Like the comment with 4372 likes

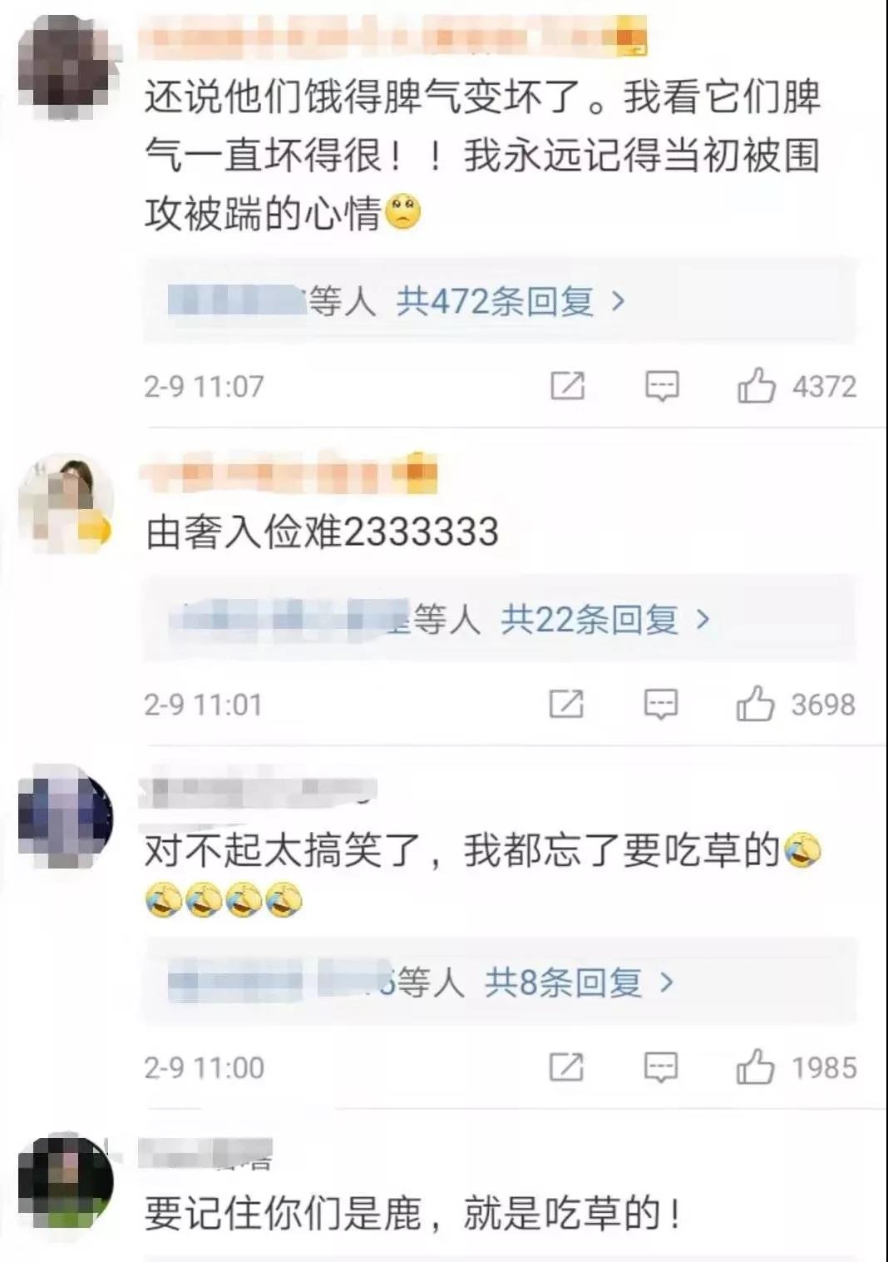point(756,386)
